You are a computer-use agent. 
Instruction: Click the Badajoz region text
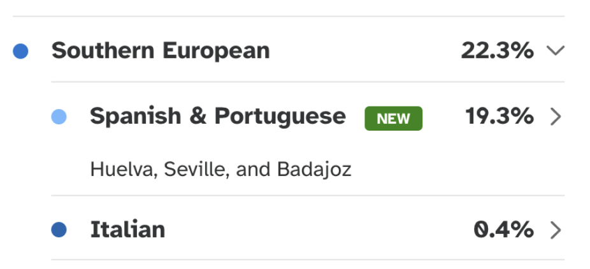click(x=313, y=170)
